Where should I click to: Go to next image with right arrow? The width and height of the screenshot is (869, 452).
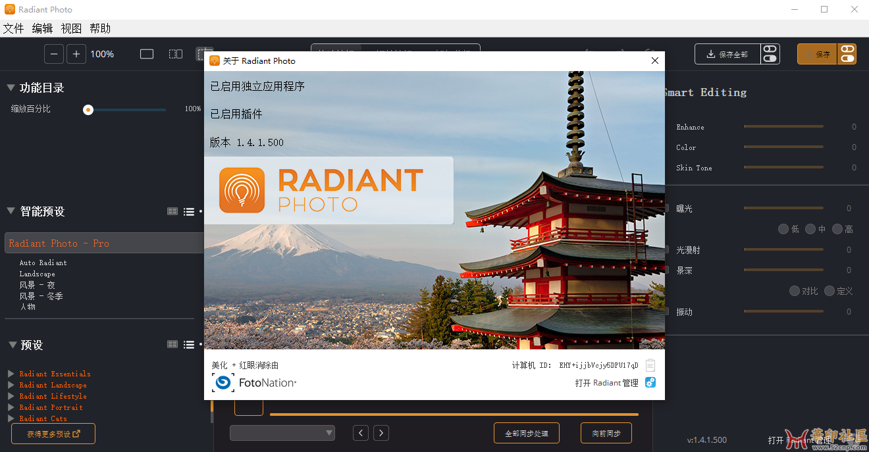[381, 433]
